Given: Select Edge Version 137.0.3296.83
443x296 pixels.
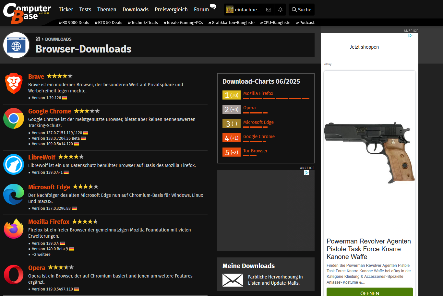Looking at the screenshot, I should pyautogui.click(x=51, y=208).
